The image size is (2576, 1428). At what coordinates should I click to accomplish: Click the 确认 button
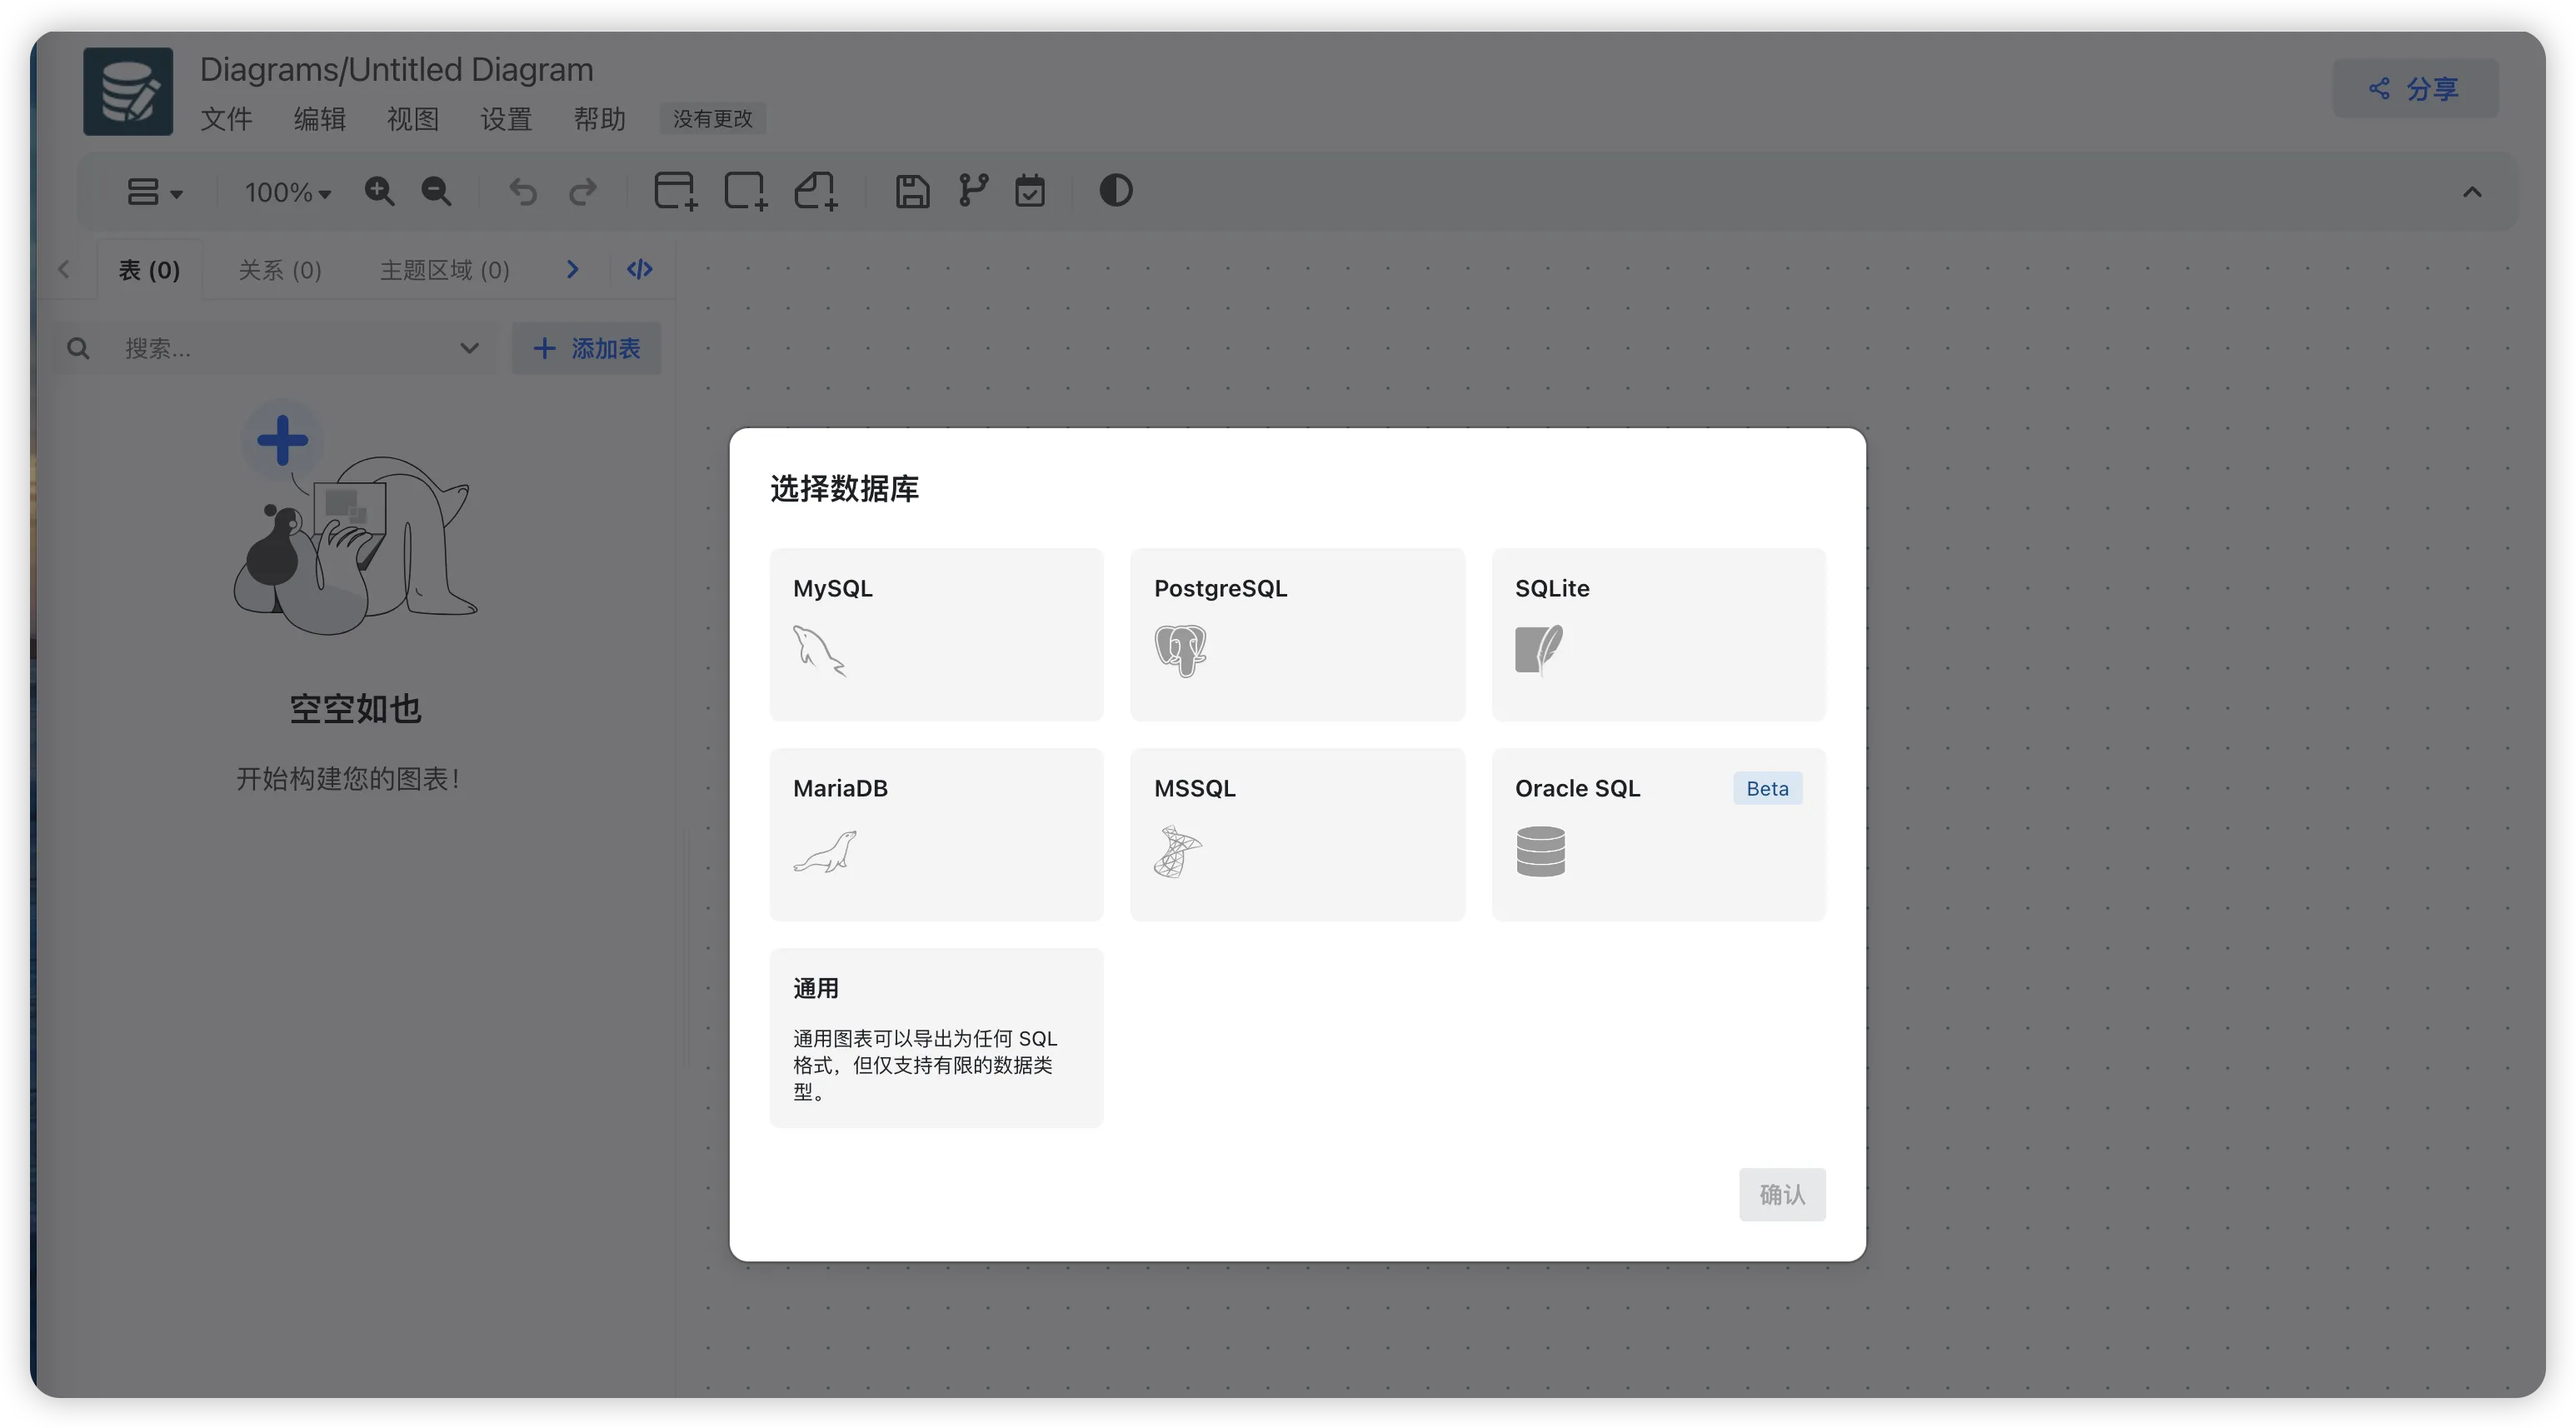pyautogui.click(x=1781, y=1194)
